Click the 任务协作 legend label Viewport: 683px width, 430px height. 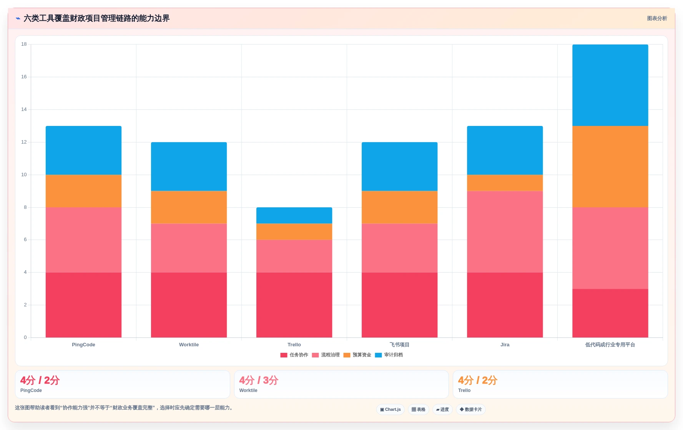[299, 355]
